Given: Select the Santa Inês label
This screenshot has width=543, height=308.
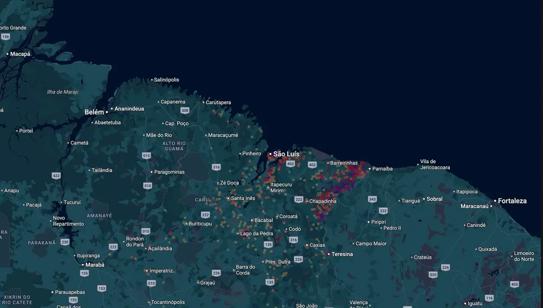Looking at the screenshot, I should 243,198.
